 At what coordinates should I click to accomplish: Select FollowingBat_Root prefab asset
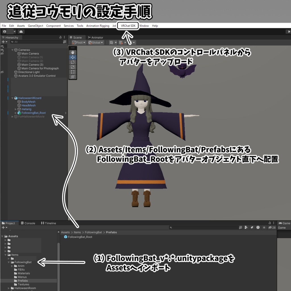point(78,237)
